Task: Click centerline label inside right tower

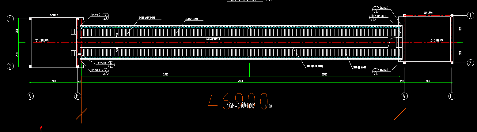Action: point(437,40)
